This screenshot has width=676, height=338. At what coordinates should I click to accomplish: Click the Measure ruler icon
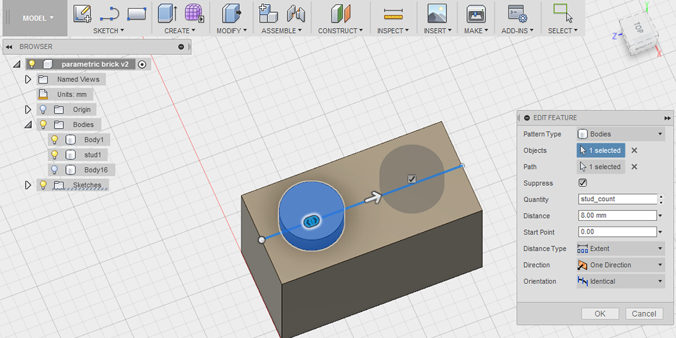click(x=393, y=15)
